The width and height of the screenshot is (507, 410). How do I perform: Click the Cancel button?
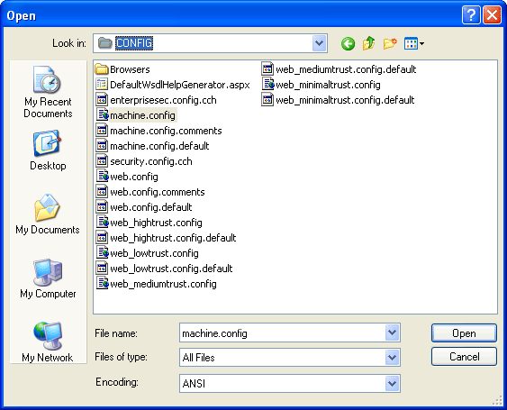click(464, 357)
